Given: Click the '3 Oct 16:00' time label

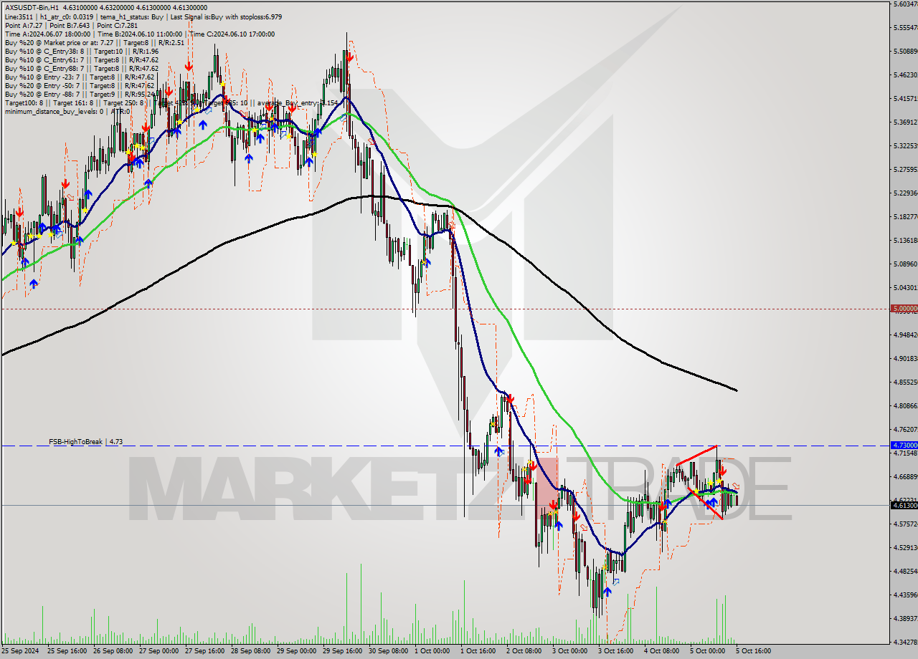Looking at the screenshot, I should coord(617,651).
